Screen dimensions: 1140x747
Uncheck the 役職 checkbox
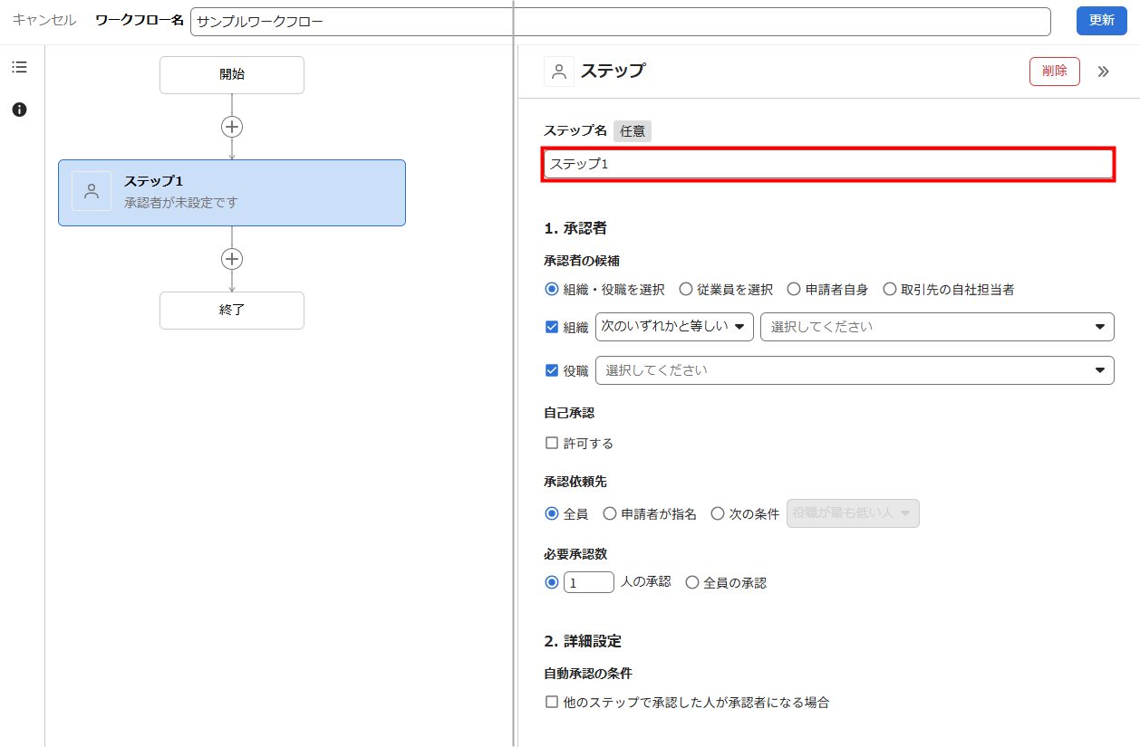pos(552,370)
